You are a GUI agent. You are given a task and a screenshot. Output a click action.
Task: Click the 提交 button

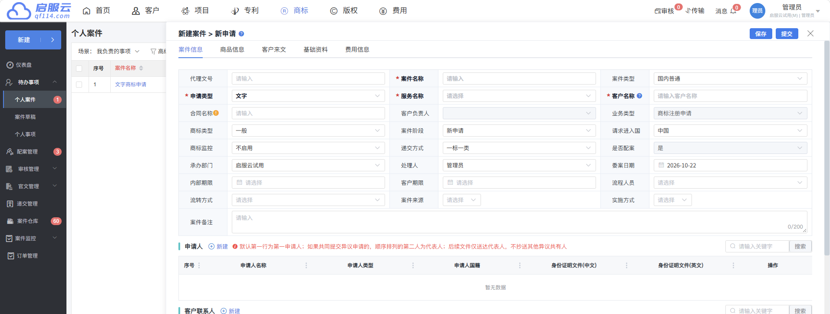[x=787, y=34]
